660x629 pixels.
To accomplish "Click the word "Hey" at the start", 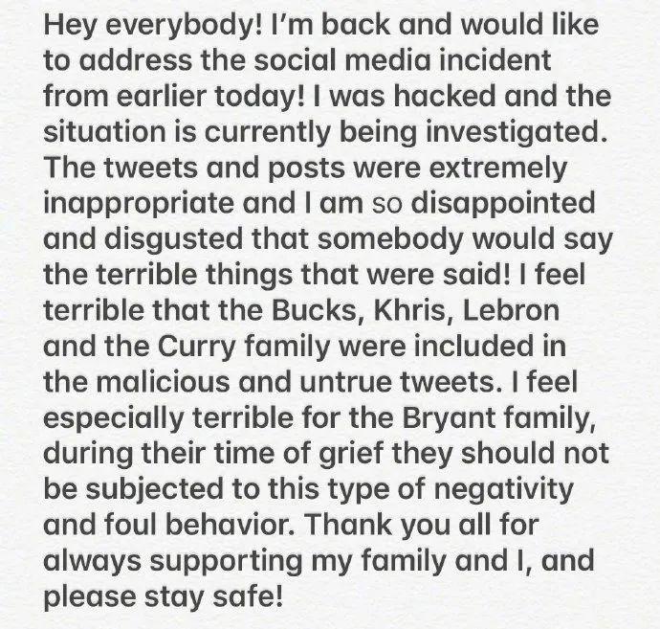I will [73, 27].
